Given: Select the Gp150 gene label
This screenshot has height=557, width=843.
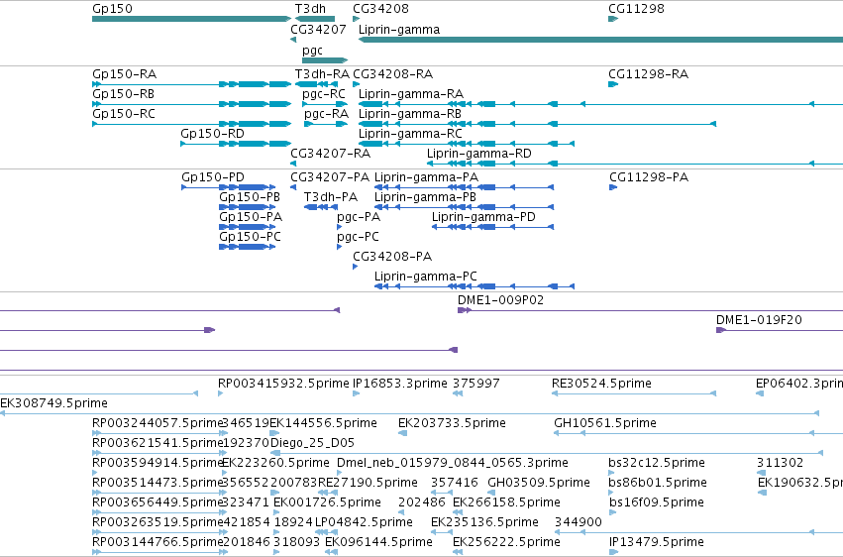Looking at the screenshot, I should click(112, 9).
